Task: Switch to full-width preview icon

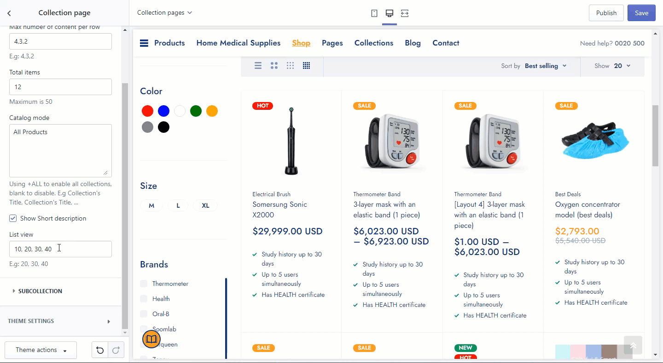Action: coord(405,13)
